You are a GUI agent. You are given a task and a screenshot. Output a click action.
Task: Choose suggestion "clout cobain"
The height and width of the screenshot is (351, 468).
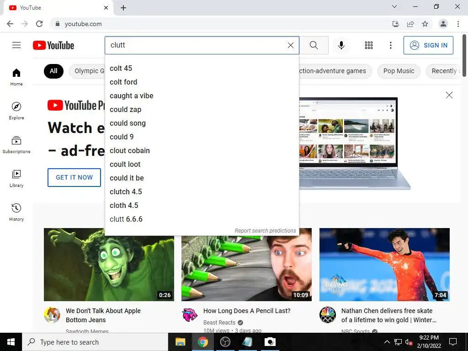coord(202,151)
